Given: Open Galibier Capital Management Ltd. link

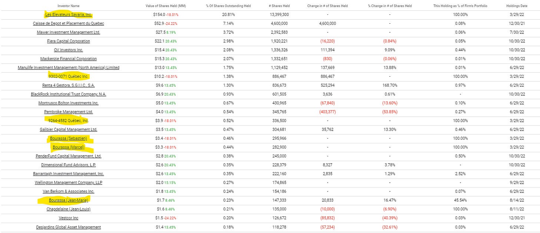Looking at the screenshot, I should [x=68, y=130].
